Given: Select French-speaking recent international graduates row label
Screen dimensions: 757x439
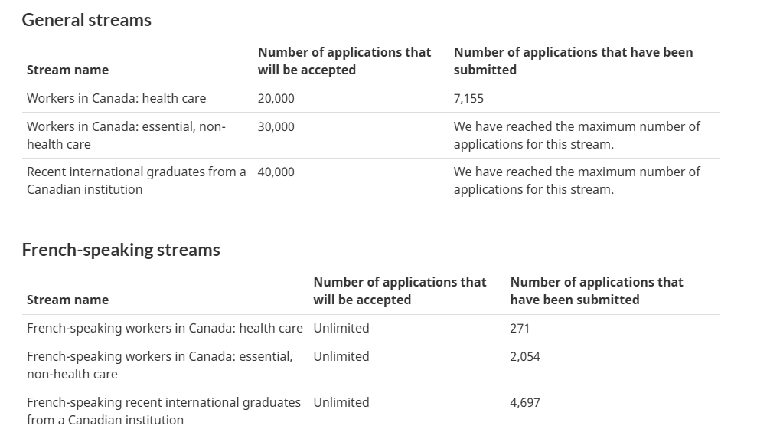Looking at the screenshot, I should coord(164,411).
